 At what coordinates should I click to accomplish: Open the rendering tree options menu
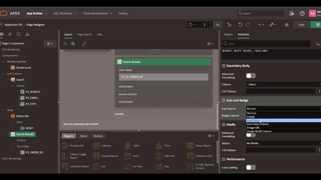[50, 43]
